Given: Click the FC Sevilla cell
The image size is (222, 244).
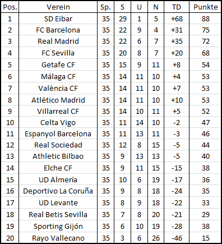Looking at the screenshot, I should point(58,53).
